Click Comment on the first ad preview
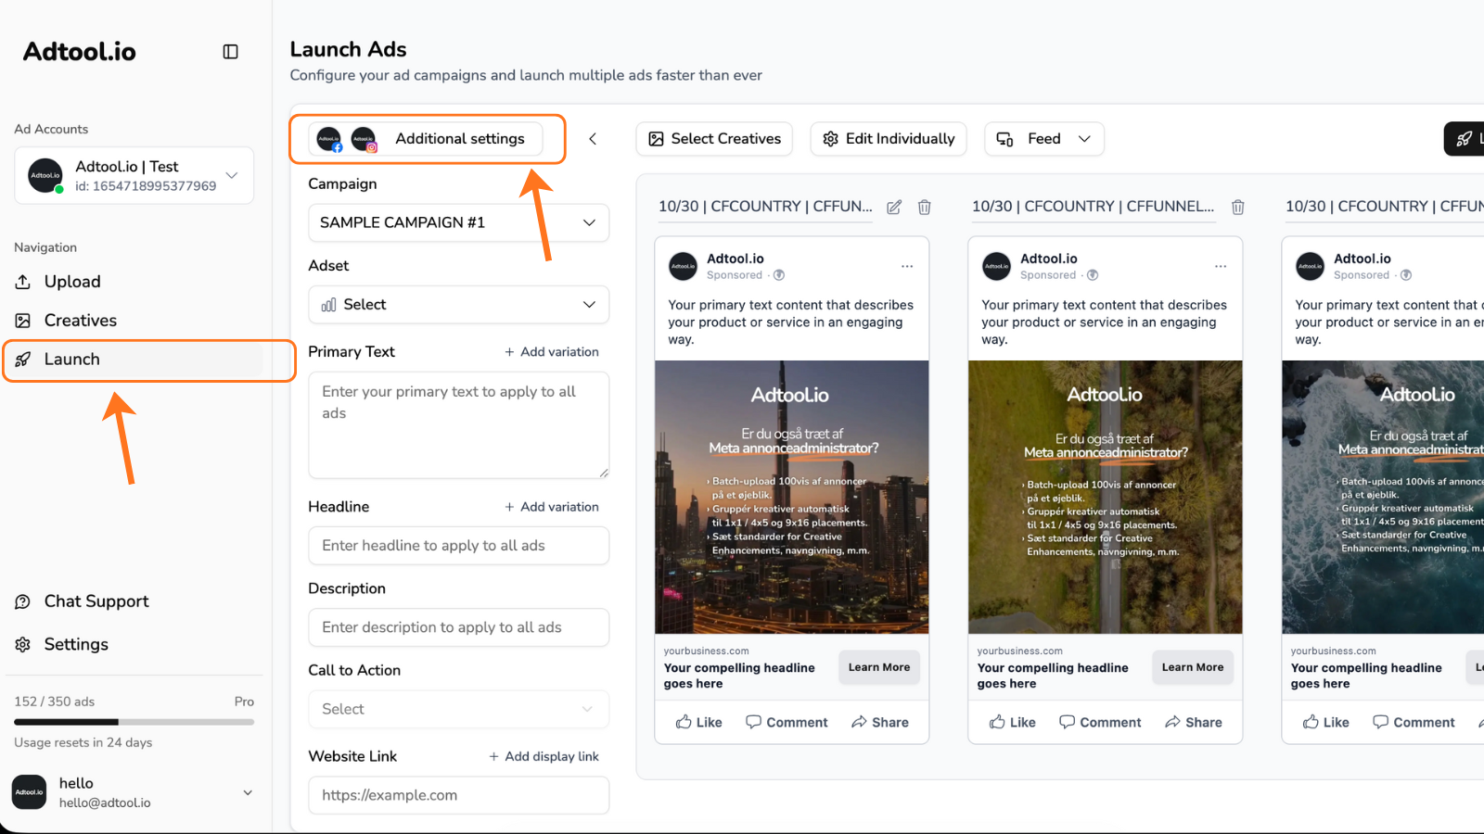The image size is (1484, 834). coord(787,722)
